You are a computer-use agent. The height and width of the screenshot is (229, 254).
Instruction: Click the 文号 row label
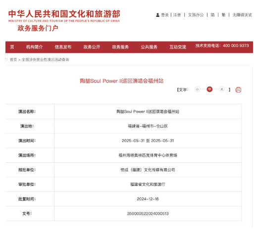(x=27, y=214)
